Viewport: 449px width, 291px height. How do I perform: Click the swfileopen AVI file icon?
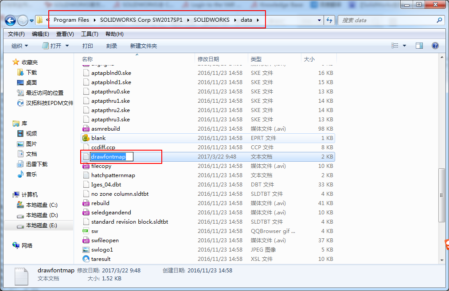tap(86, 241)
